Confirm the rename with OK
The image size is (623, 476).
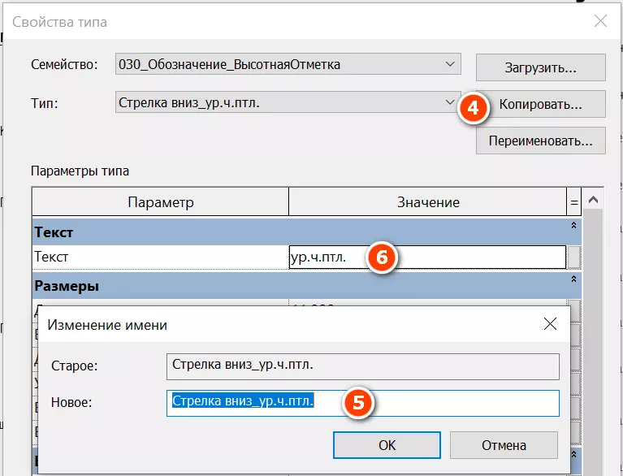(387, 445)
